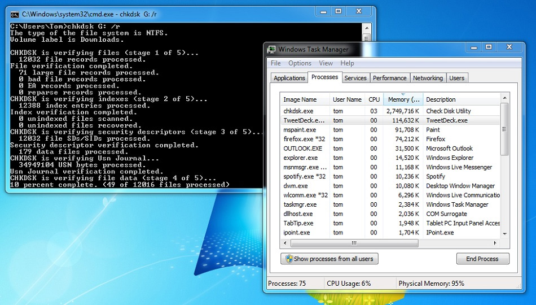The height and width of the screenshot is (305, 536).
Task: Maximize the Windows Task Manager window
Action: (x=489, y=47)
